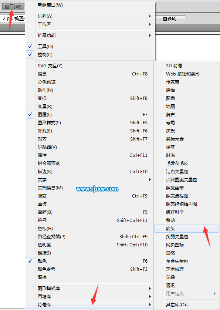Choose the 毛发和毛皮 symbol library
The width and height of the screenshot is (220, 310).
coord(186,163)
